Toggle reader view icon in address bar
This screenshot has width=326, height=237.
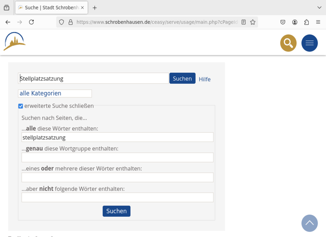(244, 22)
